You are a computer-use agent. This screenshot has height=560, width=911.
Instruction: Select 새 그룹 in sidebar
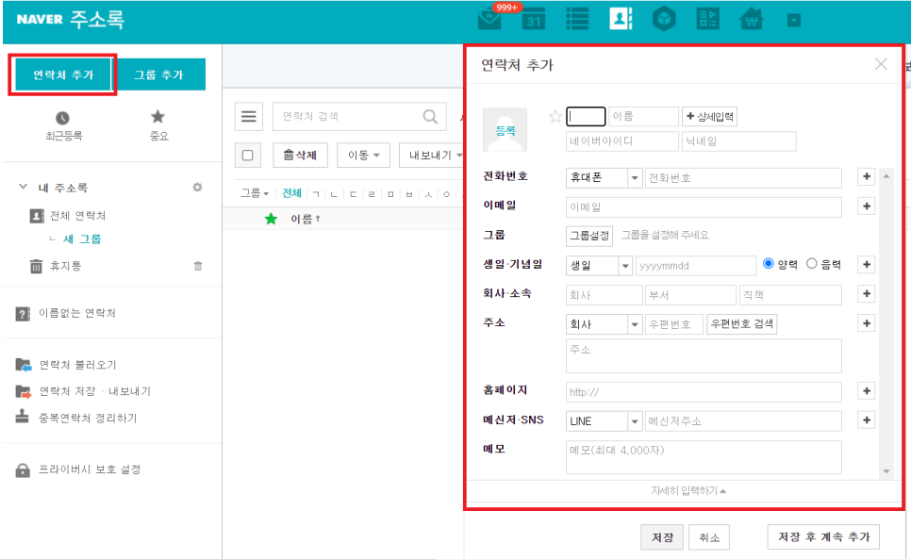coord(82,239)
